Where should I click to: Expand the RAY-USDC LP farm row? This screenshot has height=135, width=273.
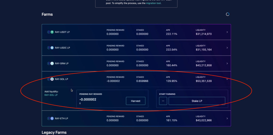click(x=227, y=48)
